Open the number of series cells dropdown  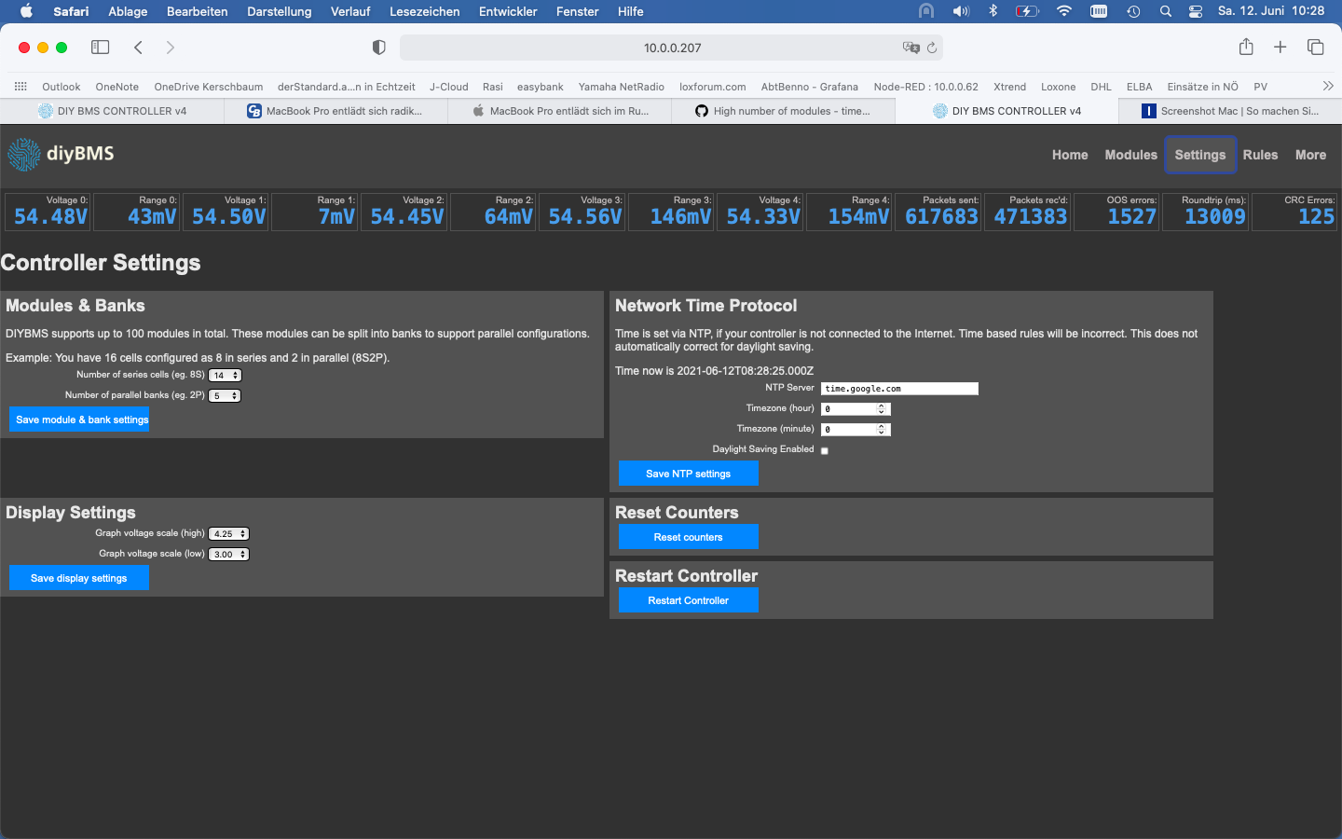[225, 376]
